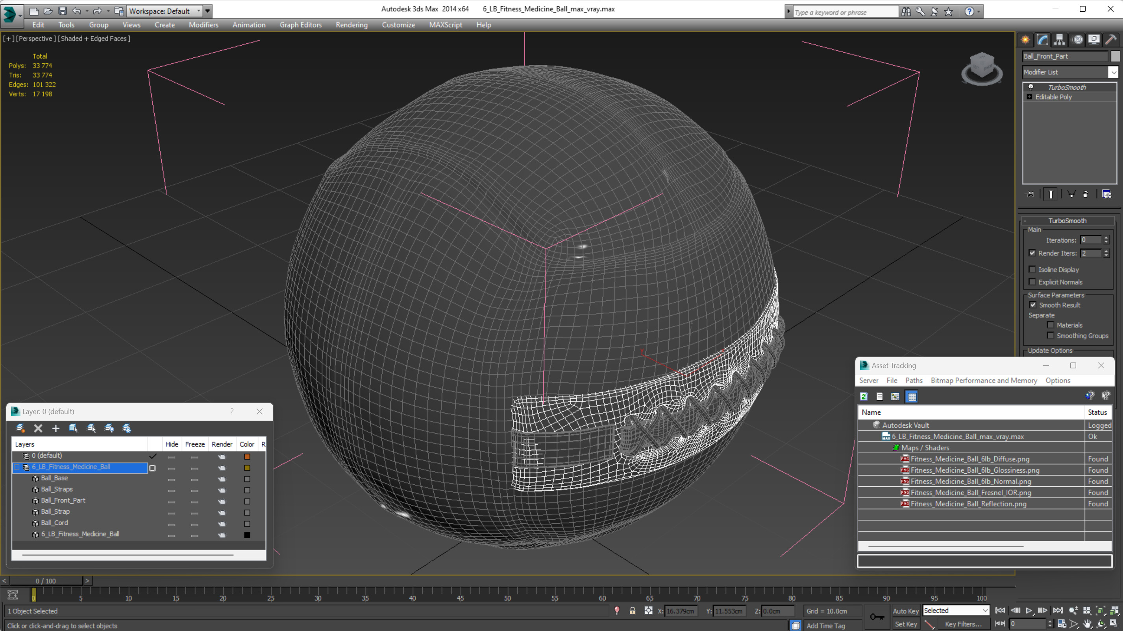Click the Set Keys large key icon
This screenshot has width=1123, height=631.
[877, 616]
